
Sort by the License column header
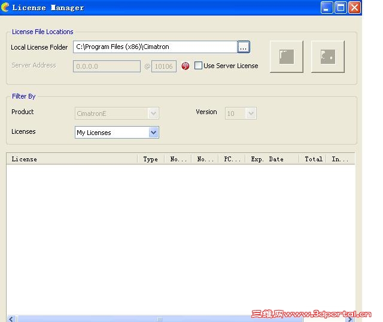coord(72,159)
